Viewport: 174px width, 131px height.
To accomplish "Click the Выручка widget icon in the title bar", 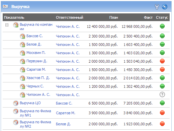I will click(5, 6).
